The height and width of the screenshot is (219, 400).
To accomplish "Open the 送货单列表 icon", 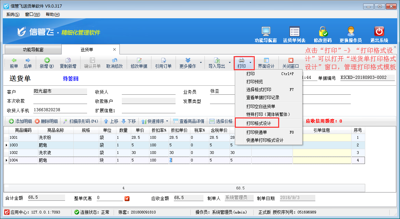I will point(294,33).
